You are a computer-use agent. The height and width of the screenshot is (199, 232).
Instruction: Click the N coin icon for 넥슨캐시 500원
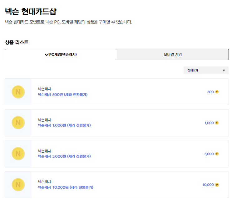pyautogui.click(x=18, y=92)
